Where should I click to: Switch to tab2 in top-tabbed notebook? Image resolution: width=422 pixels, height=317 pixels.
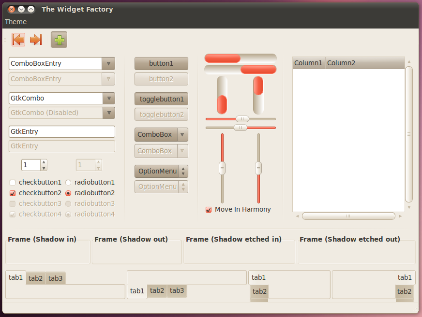35,278
